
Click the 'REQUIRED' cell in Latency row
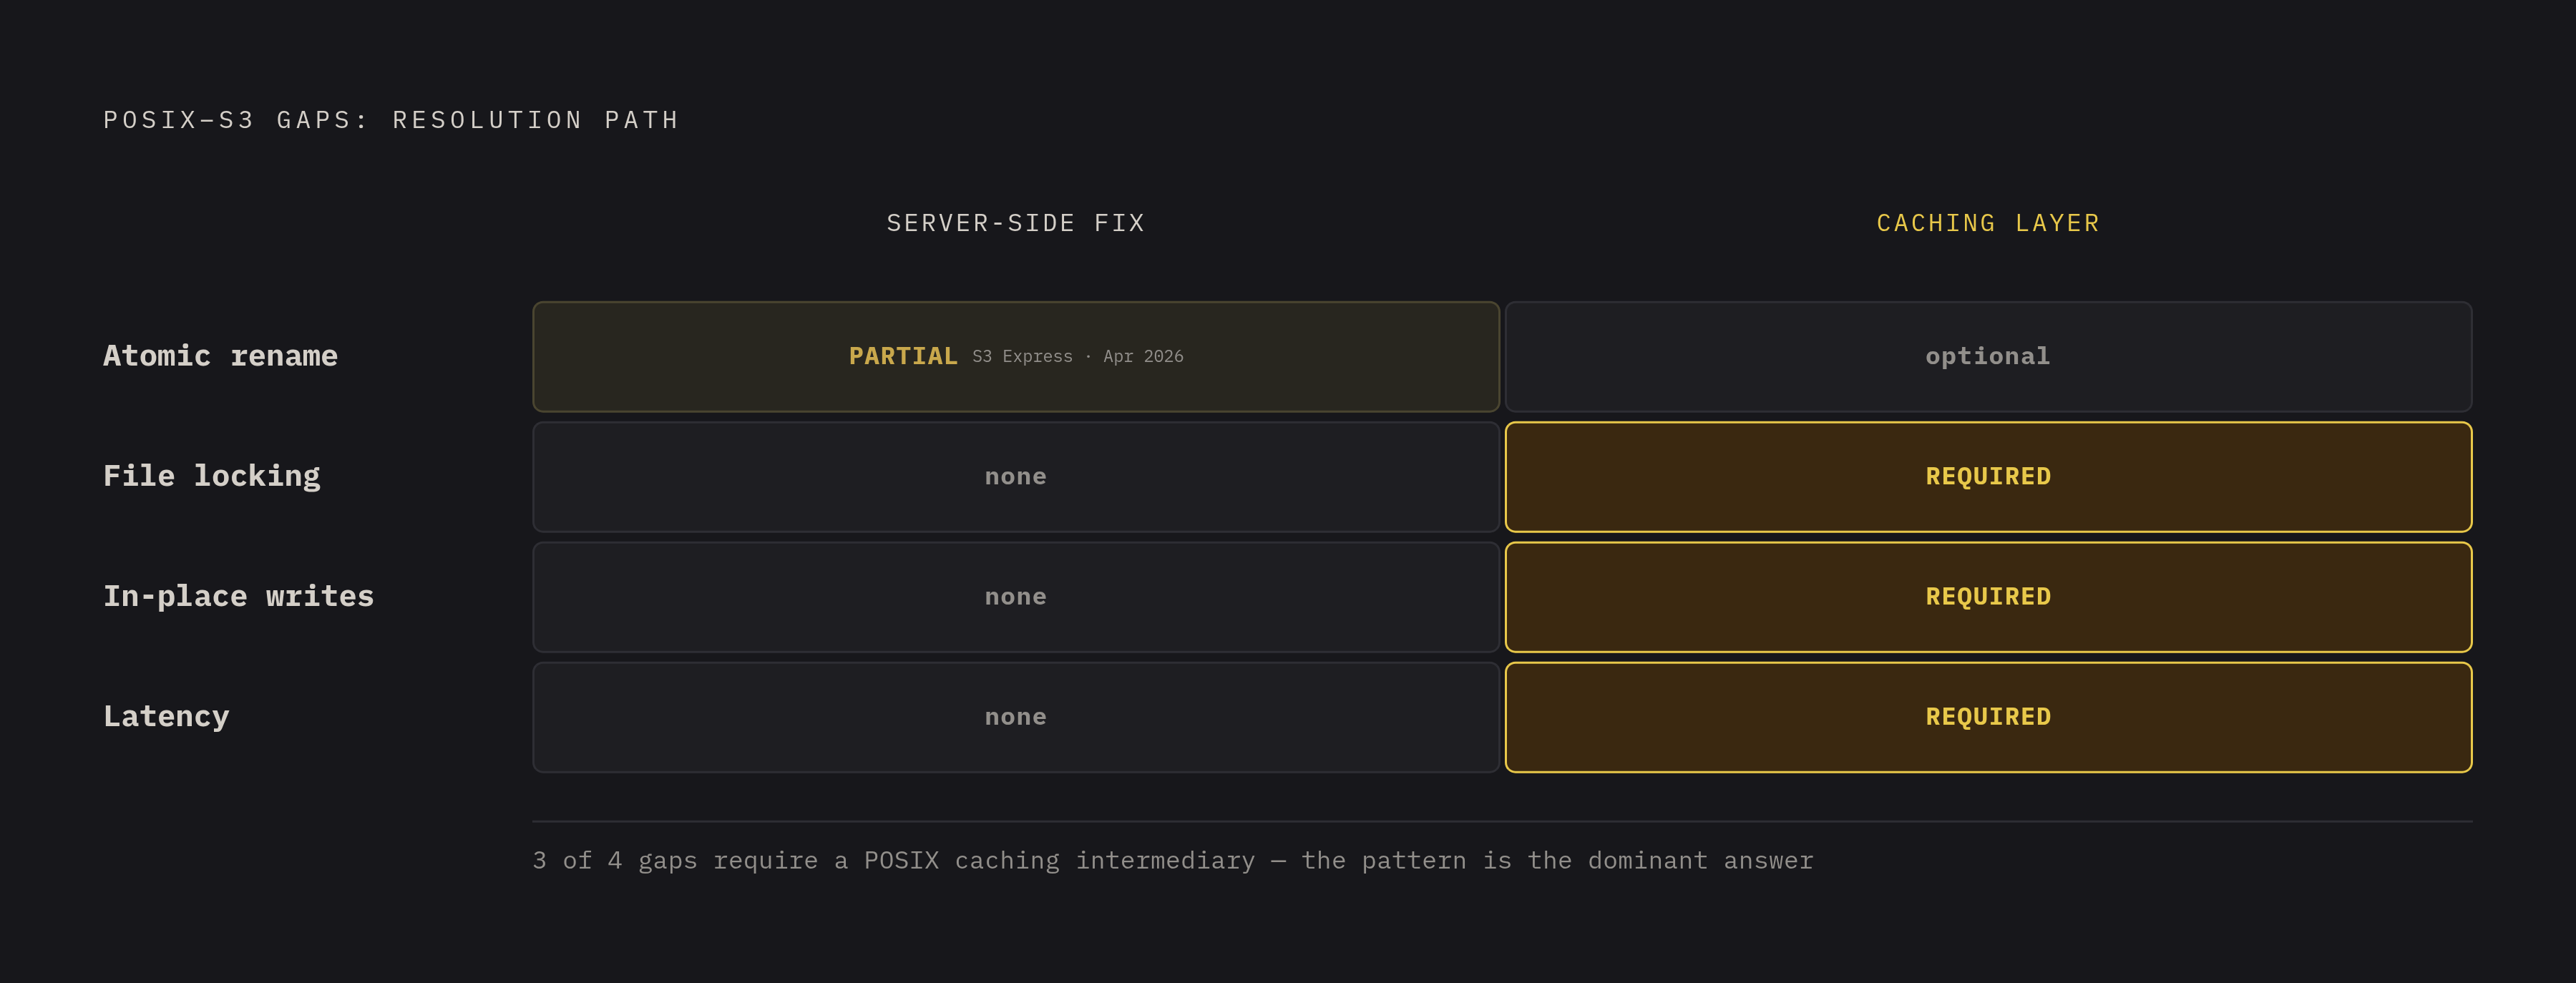point(1988,717)
